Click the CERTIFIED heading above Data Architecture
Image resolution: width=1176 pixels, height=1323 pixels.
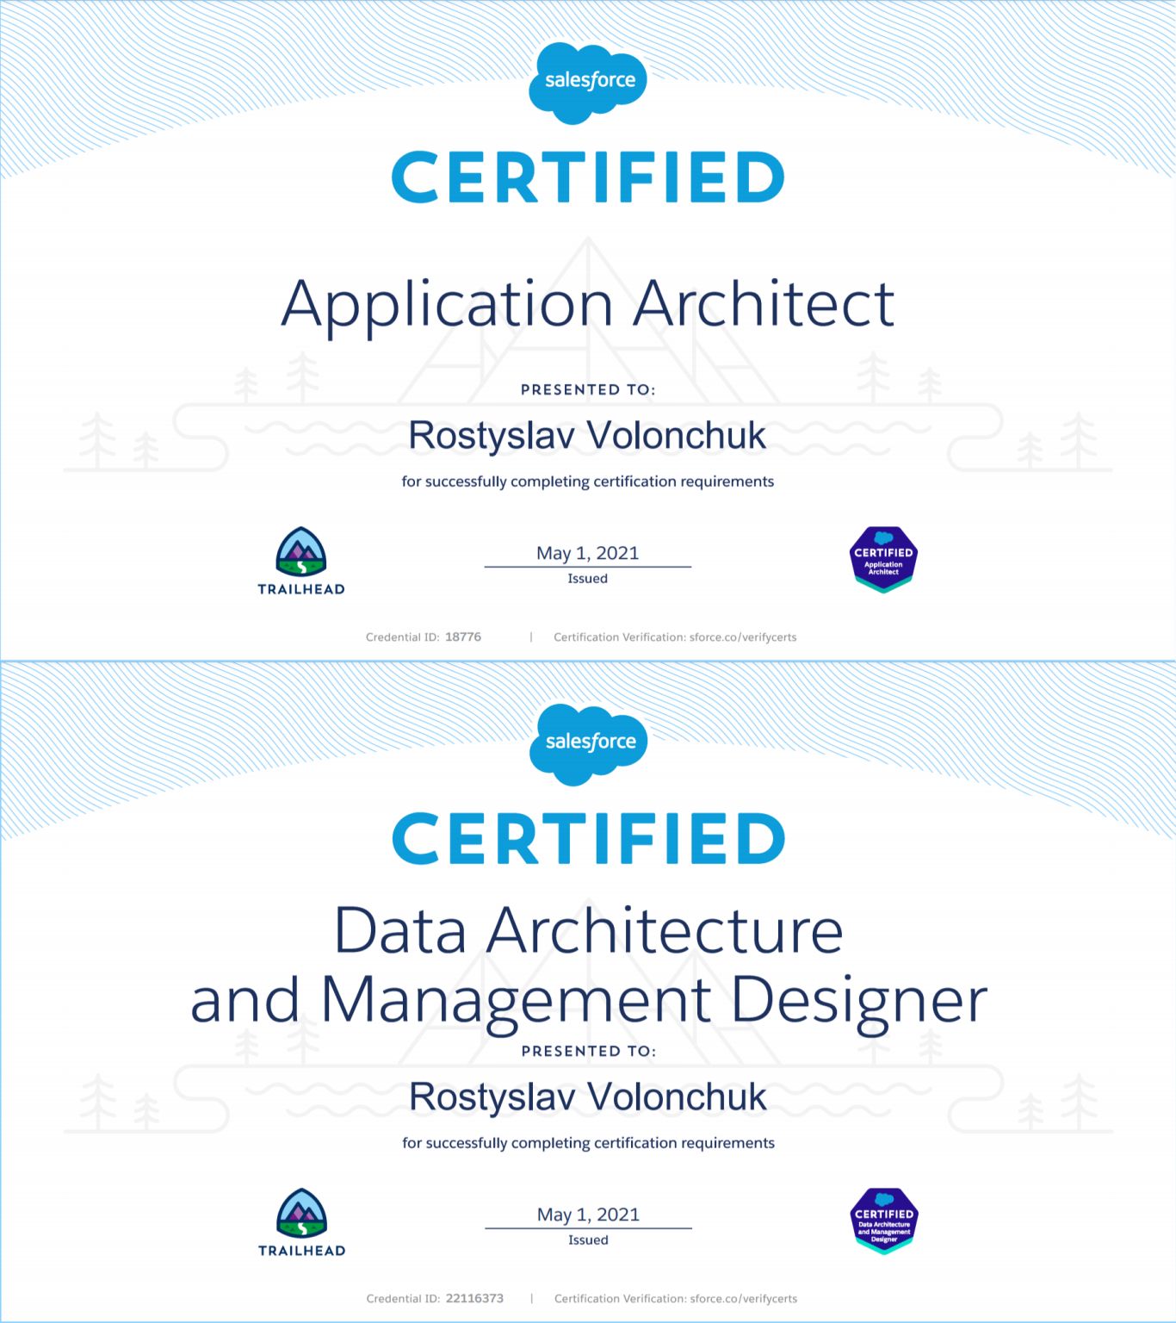(x=589, y=839)
